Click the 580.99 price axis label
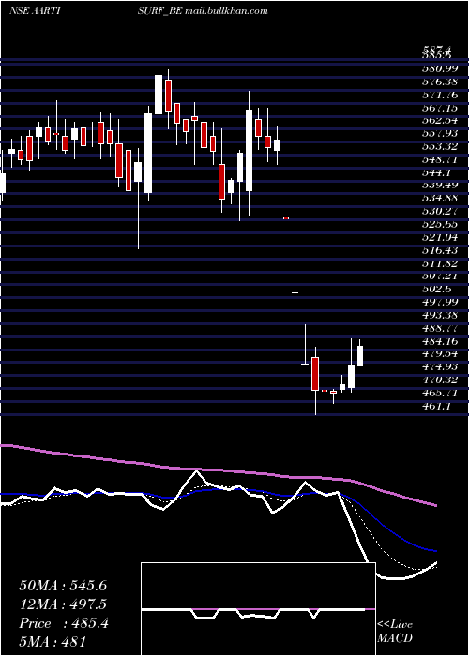 (440, 68)
